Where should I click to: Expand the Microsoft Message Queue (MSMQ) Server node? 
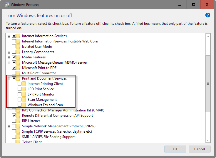9,63
